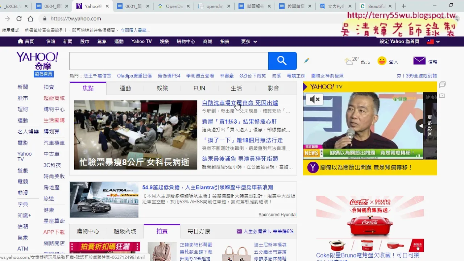Select the 運動 news tab
Viewport: 464px width, 261px height.
[125, 88]
